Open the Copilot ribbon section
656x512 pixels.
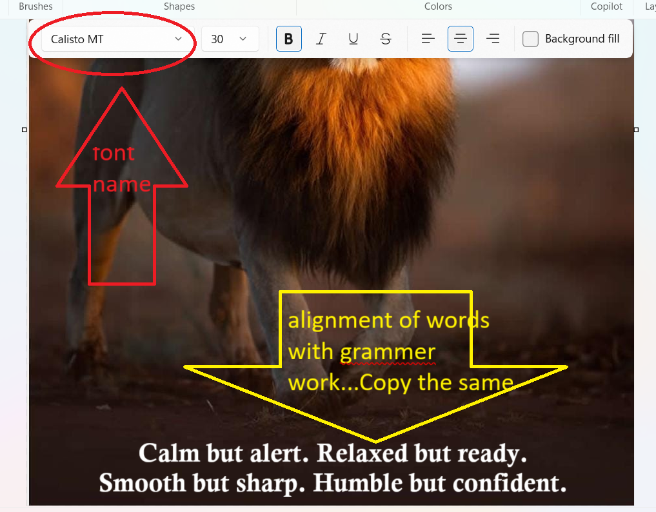click(x=606, y=6)
